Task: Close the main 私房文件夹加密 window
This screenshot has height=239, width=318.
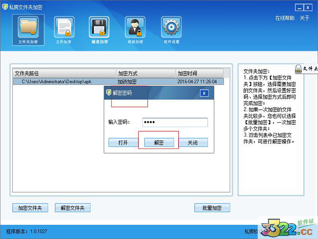Action: click(x=308, y=7)
